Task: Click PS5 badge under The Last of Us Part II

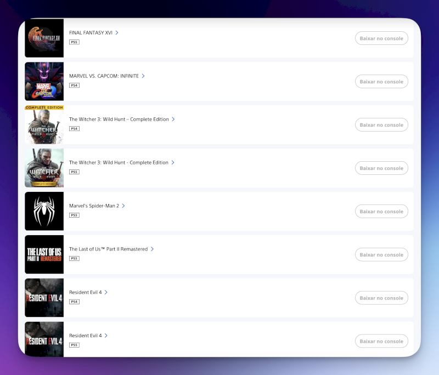Action: 74,259
